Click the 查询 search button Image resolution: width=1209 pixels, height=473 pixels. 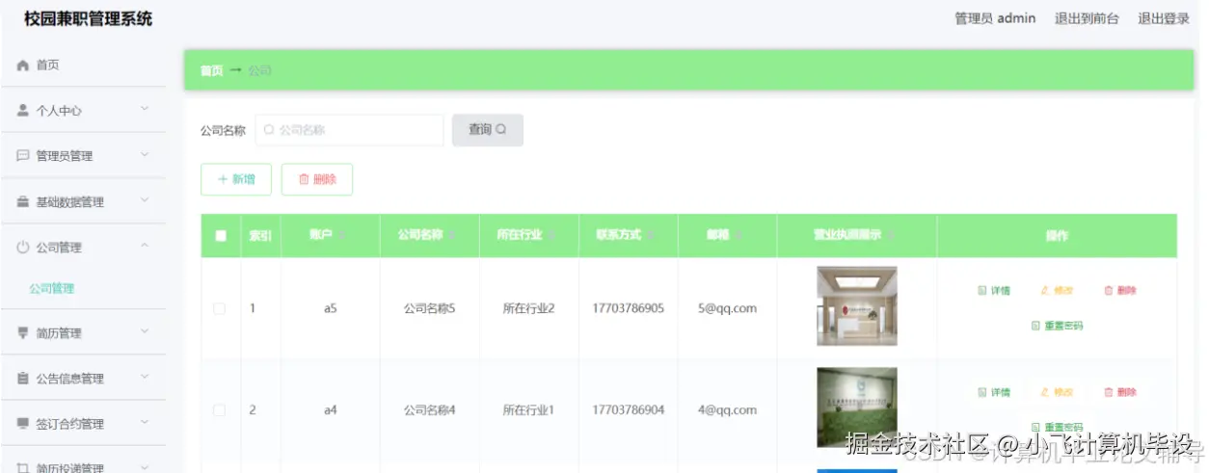487,130
